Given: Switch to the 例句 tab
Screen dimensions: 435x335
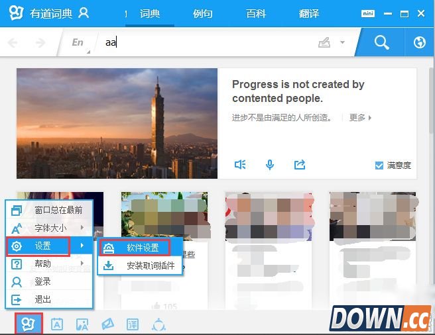Looking at the screenshot, I should click(x=202, y=13).
